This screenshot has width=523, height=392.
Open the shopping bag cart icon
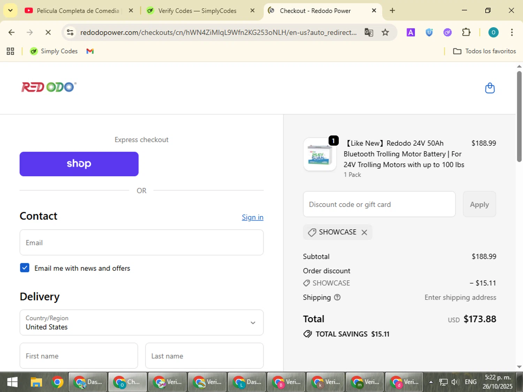point(490,88)
